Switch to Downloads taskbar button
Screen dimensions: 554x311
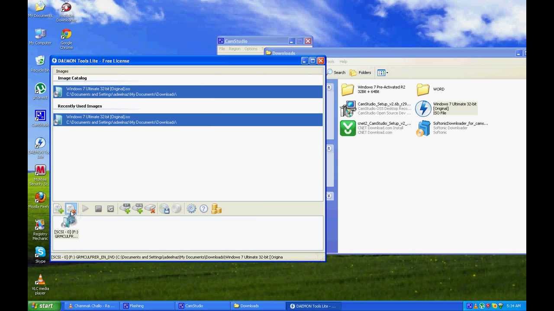tap(258, 306)
